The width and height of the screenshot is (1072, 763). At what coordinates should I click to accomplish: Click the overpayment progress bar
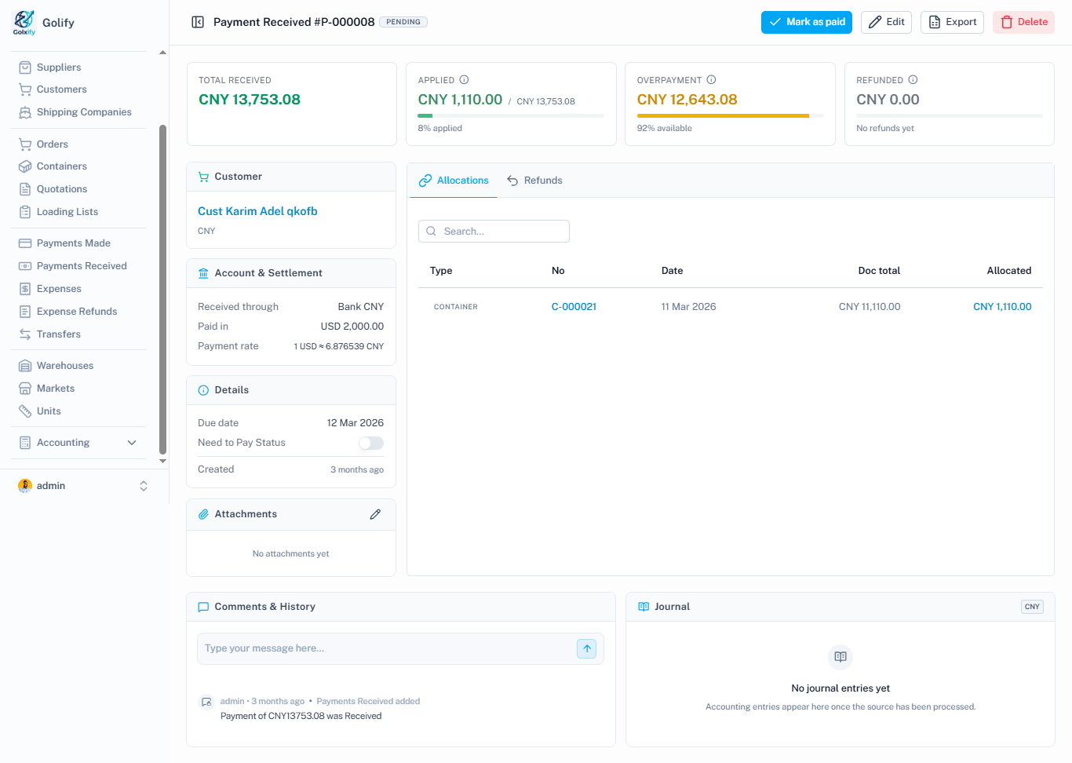coord(730,115)
